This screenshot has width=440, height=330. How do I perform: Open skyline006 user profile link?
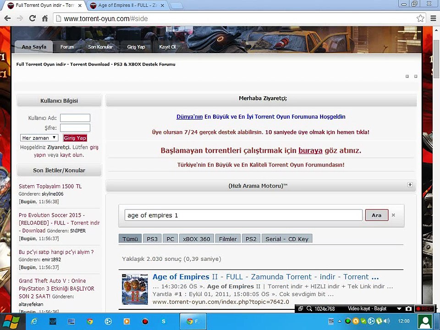pos(52,194)
